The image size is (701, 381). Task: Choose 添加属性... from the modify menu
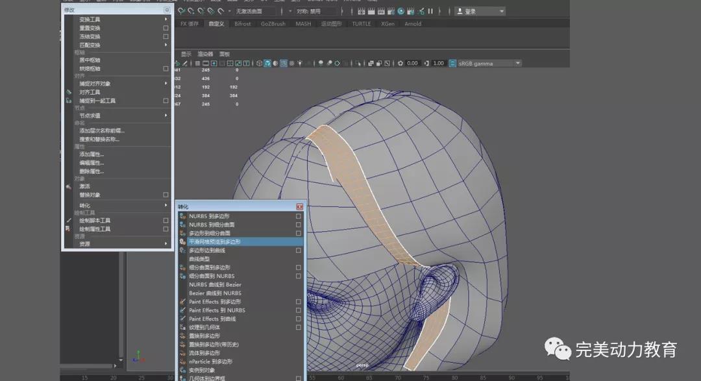pyautogui.click(x=92, y=154)
